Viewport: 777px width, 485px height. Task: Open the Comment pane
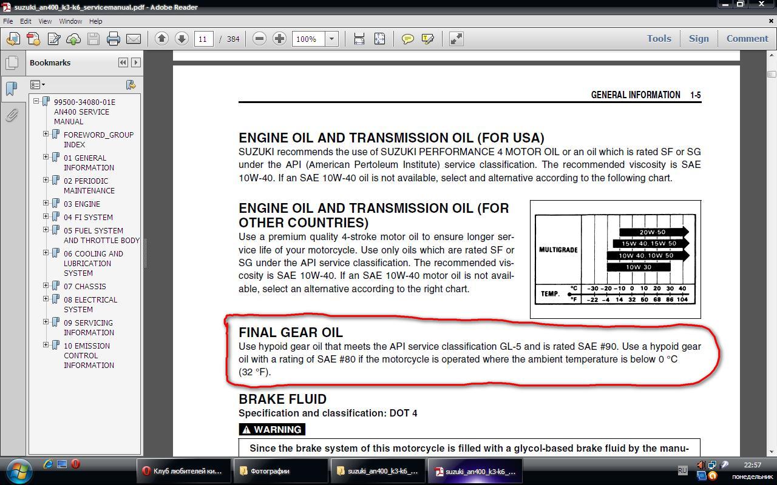[x=747, y=38]
